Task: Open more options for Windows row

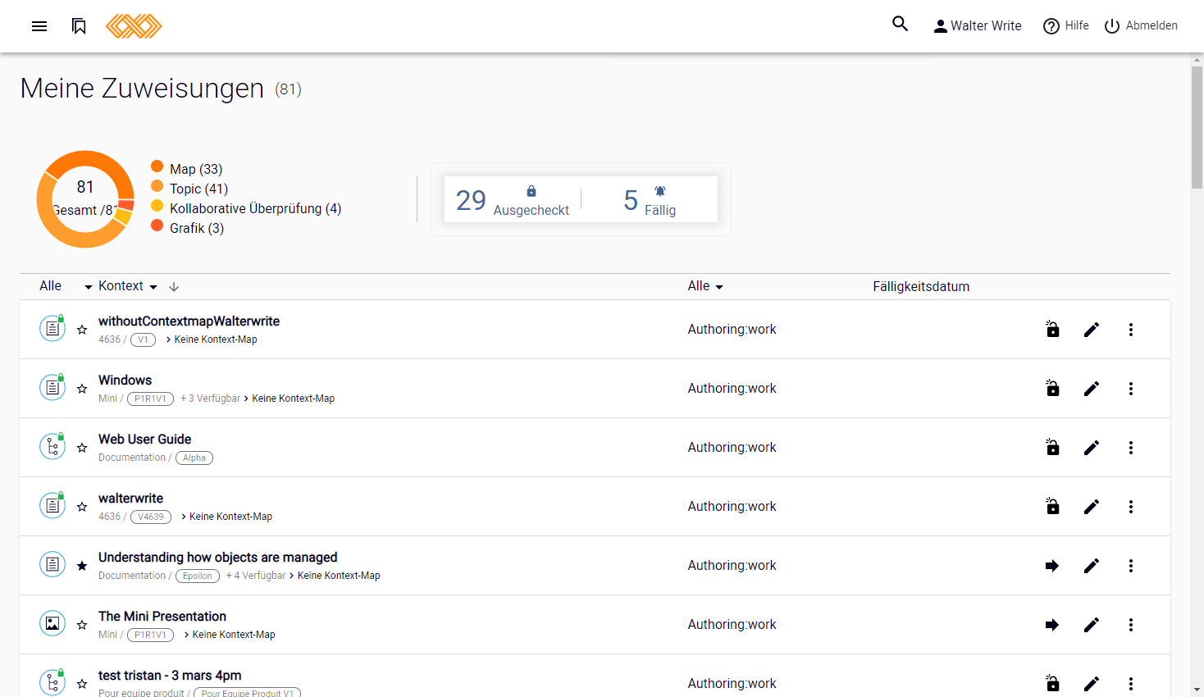Action: (x=1131, y=389)
